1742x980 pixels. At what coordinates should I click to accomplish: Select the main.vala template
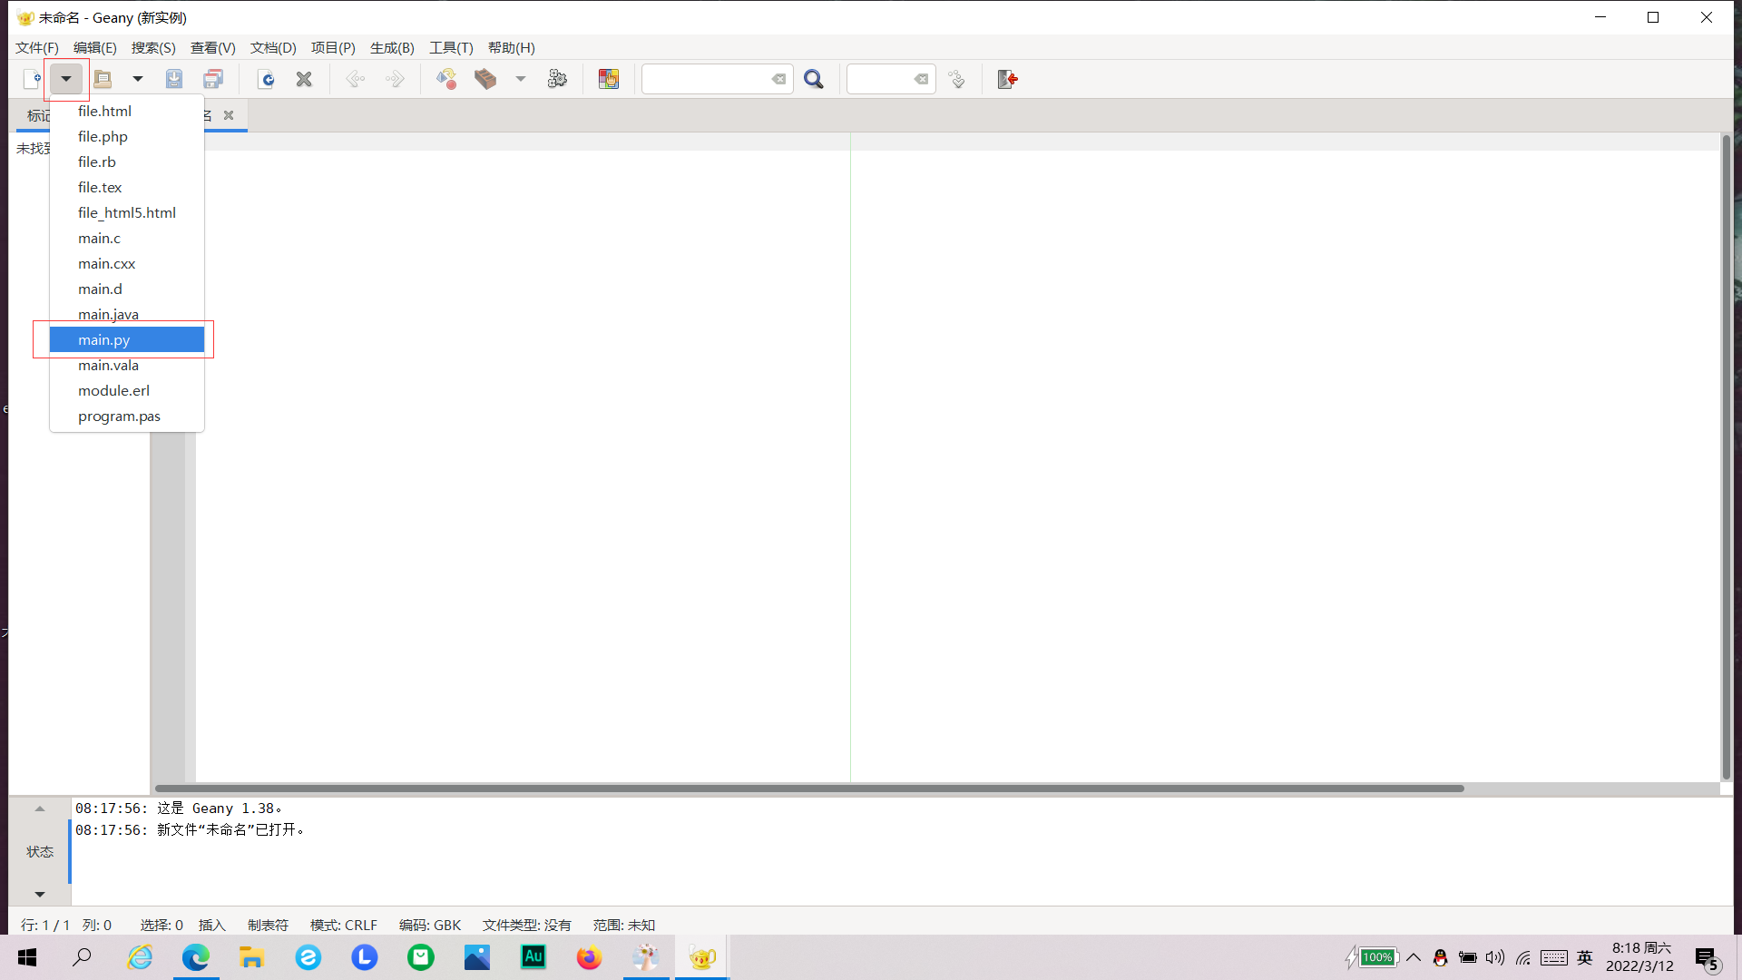127,365
